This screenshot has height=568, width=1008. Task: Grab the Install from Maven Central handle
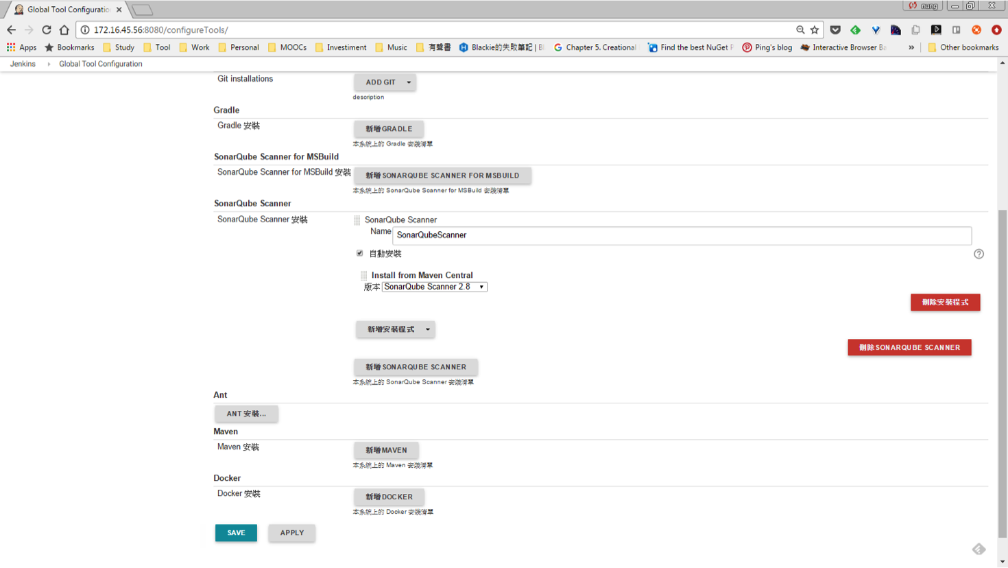coord(364,275)
